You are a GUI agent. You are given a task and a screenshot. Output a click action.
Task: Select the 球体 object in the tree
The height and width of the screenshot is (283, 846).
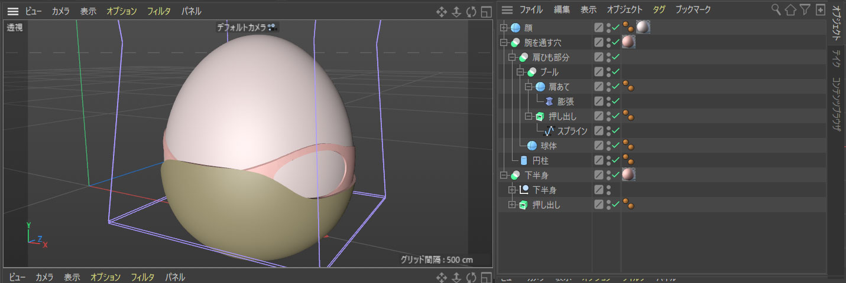click(548, 146)
